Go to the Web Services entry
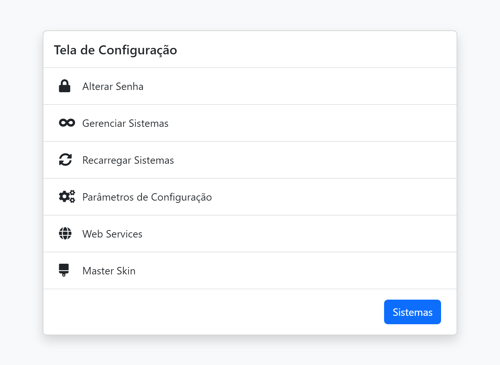Image resolution: width=500 pixels, height=365 pixels. [112, 234]
